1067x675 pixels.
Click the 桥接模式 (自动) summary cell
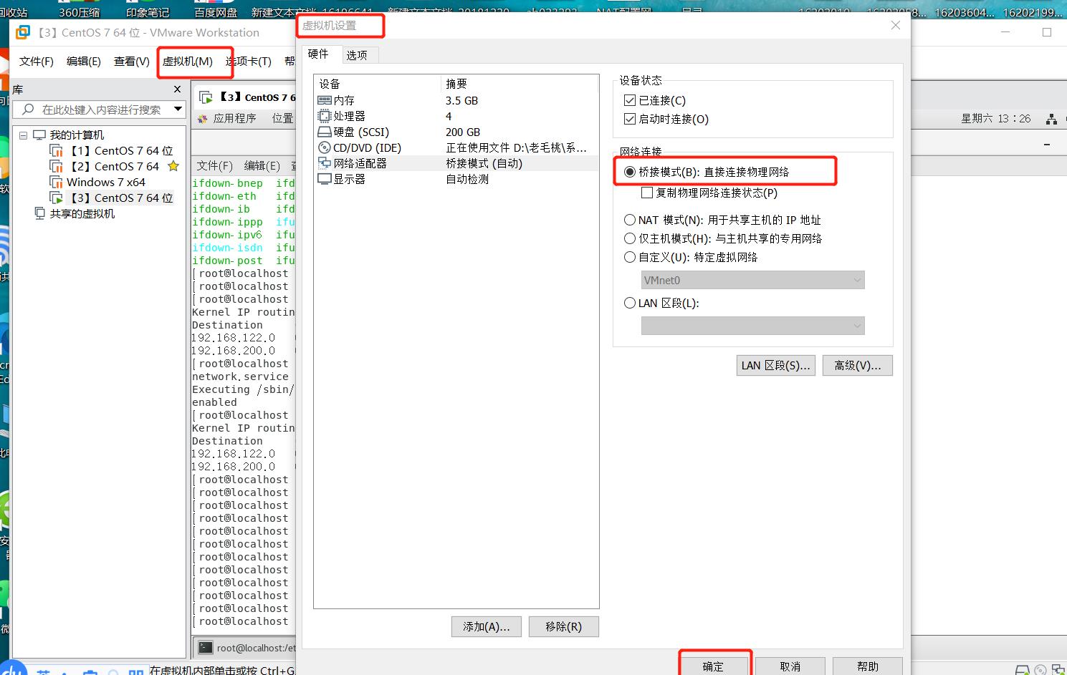tap(484, 163)
